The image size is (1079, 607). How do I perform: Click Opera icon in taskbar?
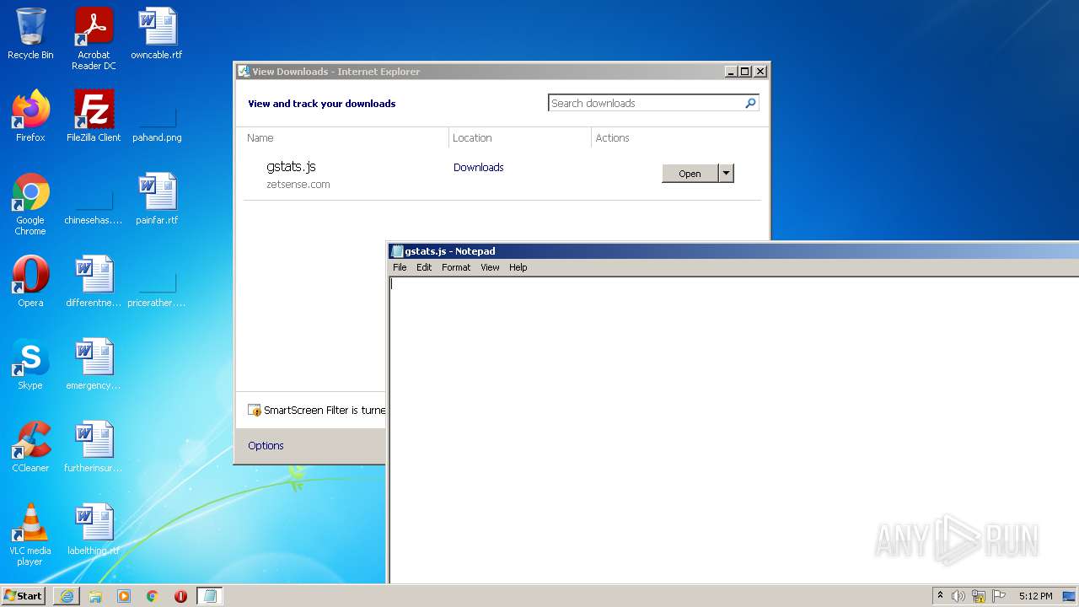pos(180,596)
